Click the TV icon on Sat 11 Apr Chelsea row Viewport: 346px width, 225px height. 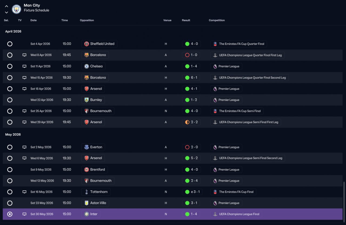pyautogui.click(x=24, y=66)
